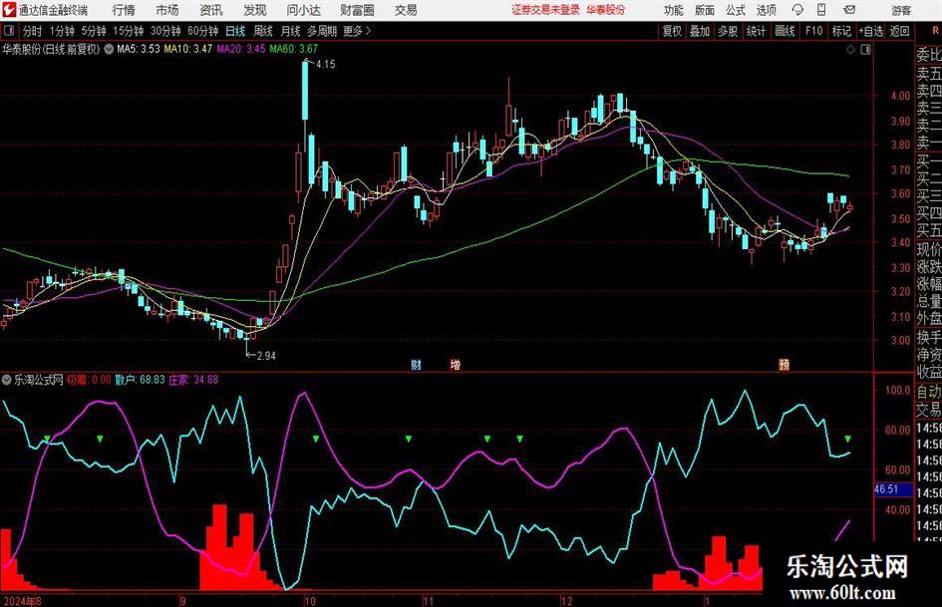
Task: Switch to the 30分钟 period tab
Action: tap(165, 31)
